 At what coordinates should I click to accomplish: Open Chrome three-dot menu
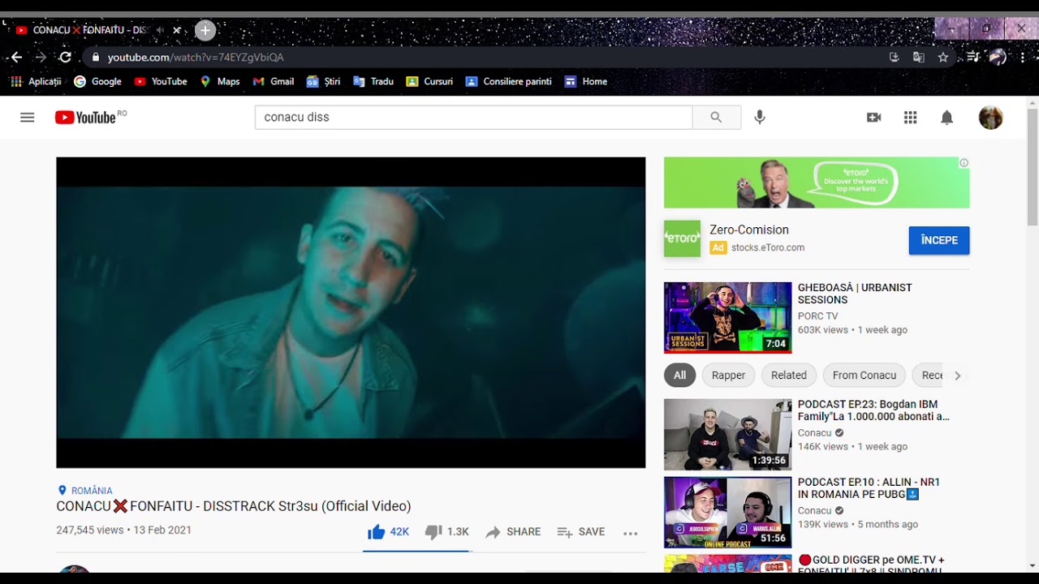1023,57
